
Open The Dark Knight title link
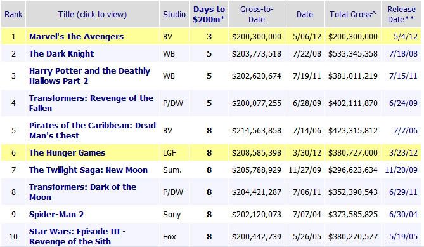tap(61, 53)
